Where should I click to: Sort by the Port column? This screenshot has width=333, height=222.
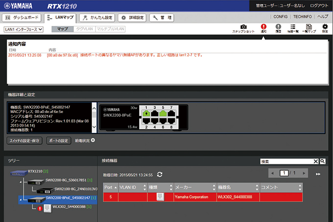pos(111,187)
